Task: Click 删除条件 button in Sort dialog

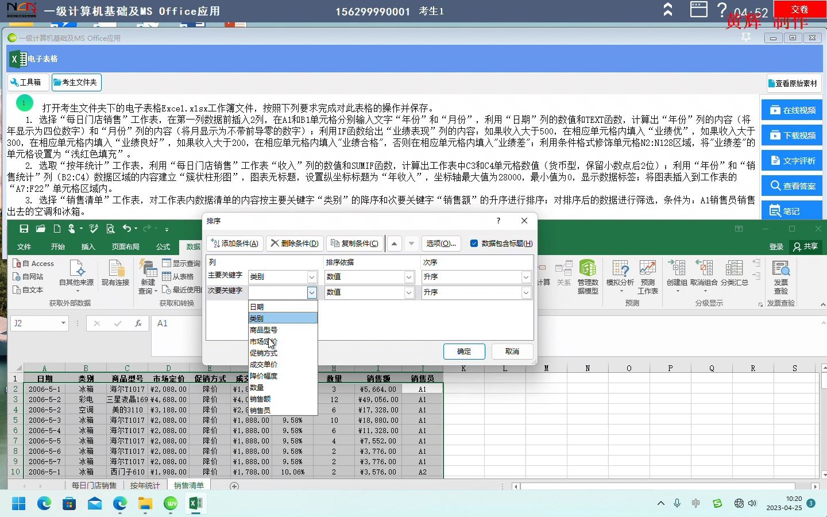Action: (295, 244)
